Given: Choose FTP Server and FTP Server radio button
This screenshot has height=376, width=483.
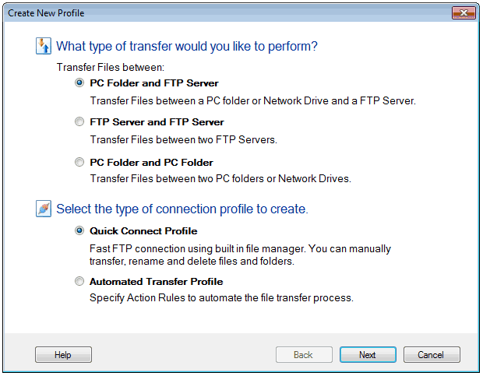Looking at the screenshot, I should 79,122.
